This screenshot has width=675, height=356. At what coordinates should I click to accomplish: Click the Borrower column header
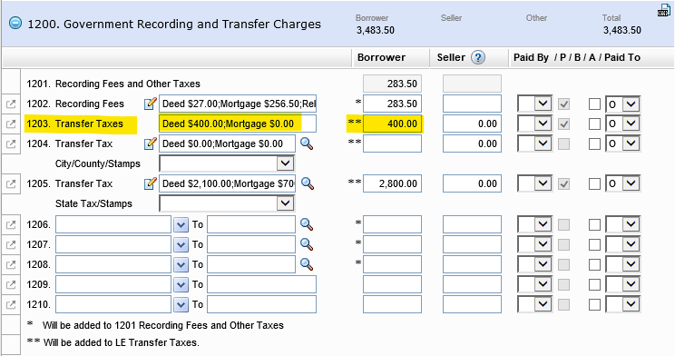pyautogui.click(x=381, y=57)
